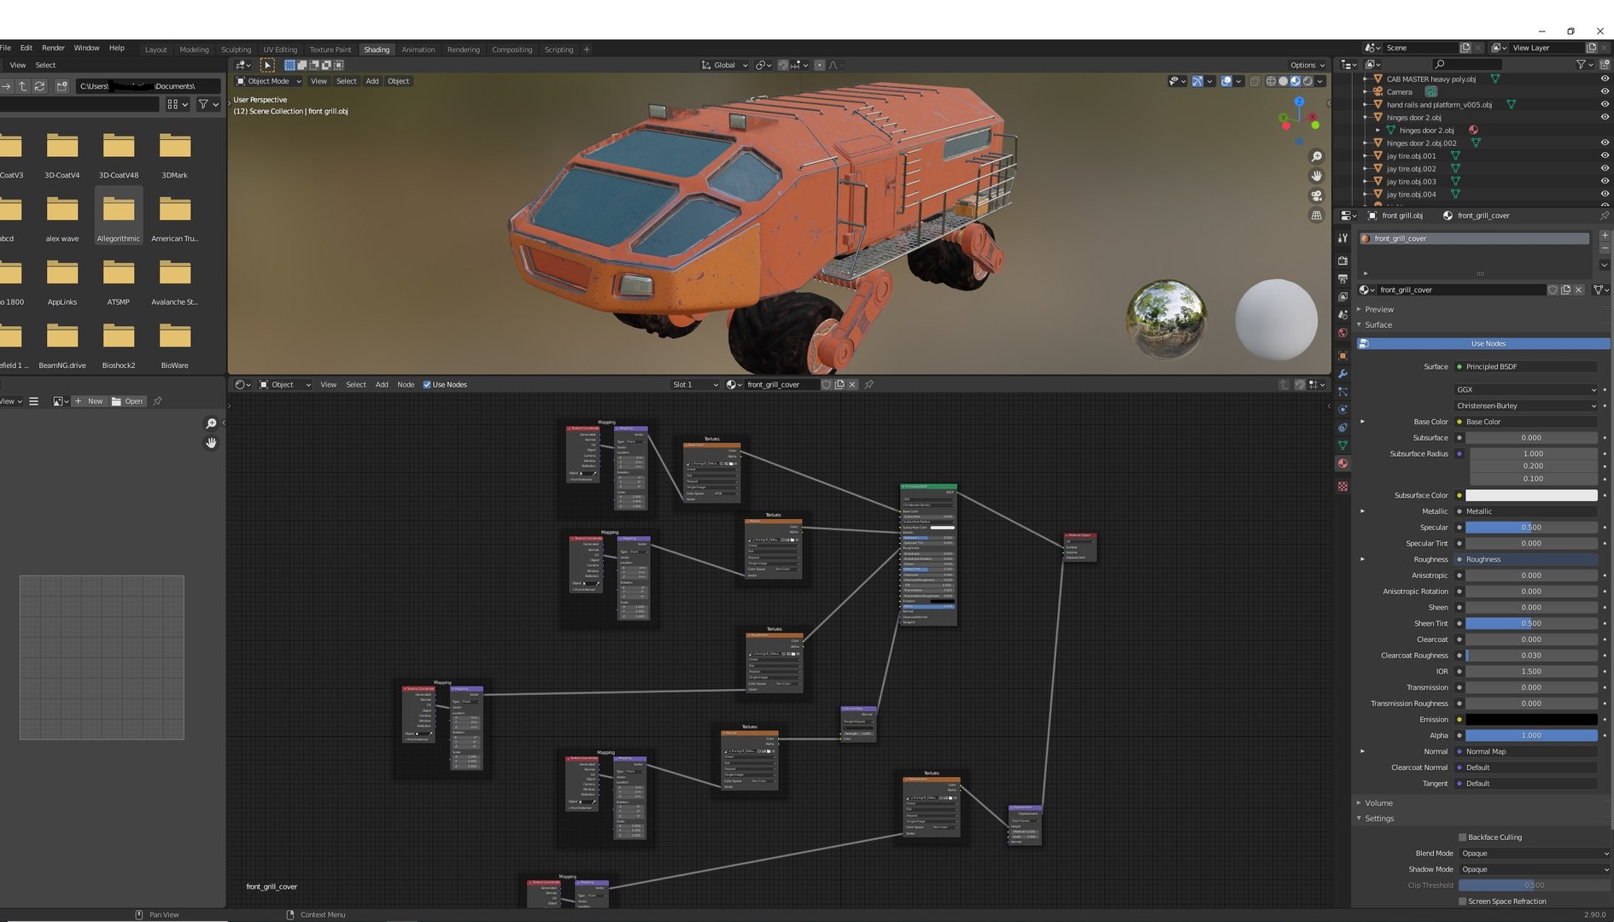
Task: Toggle camera view gizmo in 3D viewport
Action: coord(1316,195)
